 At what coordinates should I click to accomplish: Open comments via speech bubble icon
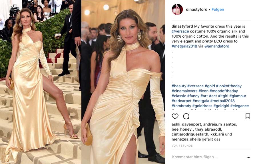click(x=186, y=116)
